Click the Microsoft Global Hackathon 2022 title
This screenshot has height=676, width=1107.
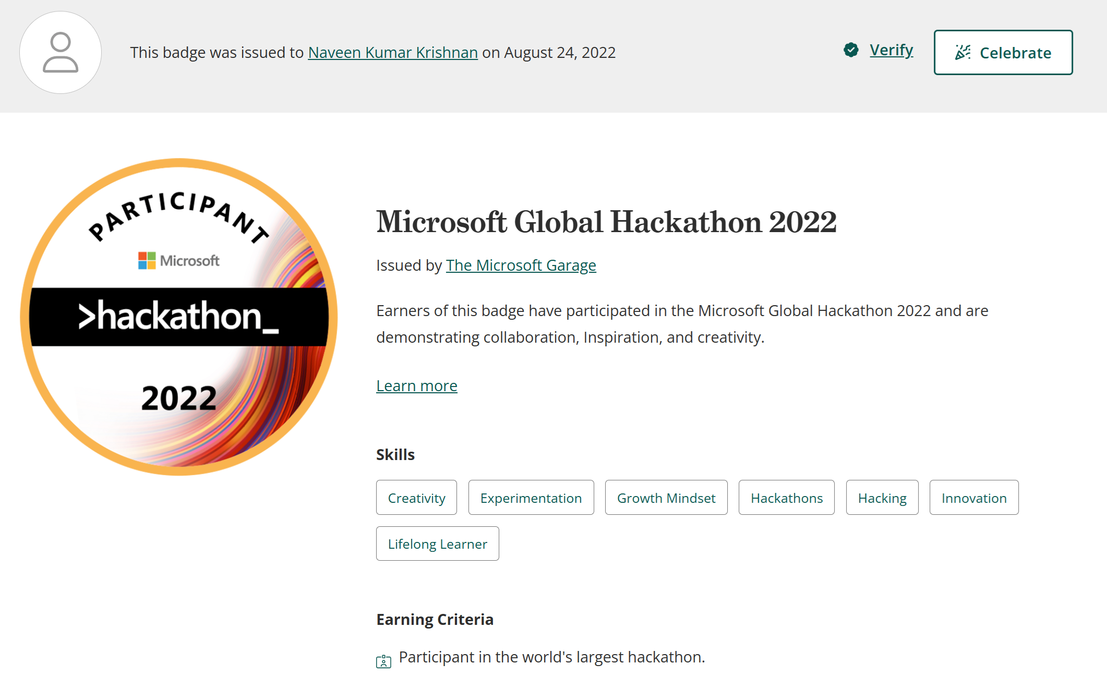tap(606, 222)
